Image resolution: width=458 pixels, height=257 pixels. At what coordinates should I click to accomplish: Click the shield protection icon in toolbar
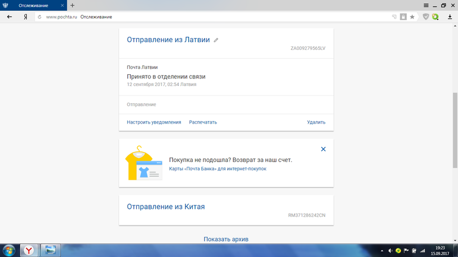pyautogui.click(x=426, y=17)
